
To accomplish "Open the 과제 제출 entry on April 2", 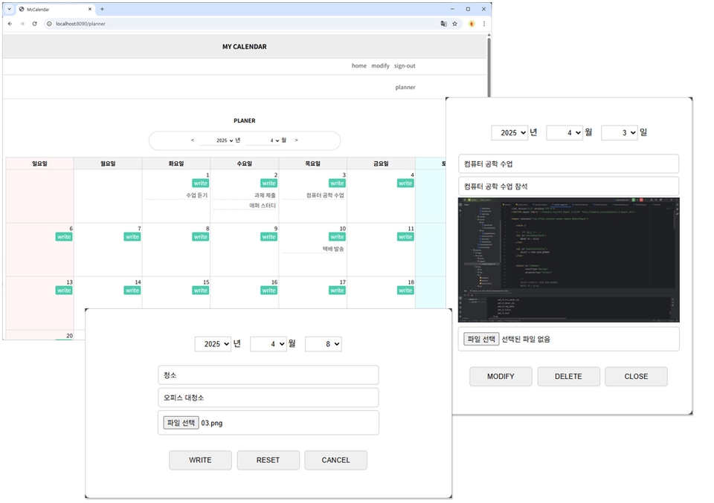I will pyautogui.click(x=265, y=195).
